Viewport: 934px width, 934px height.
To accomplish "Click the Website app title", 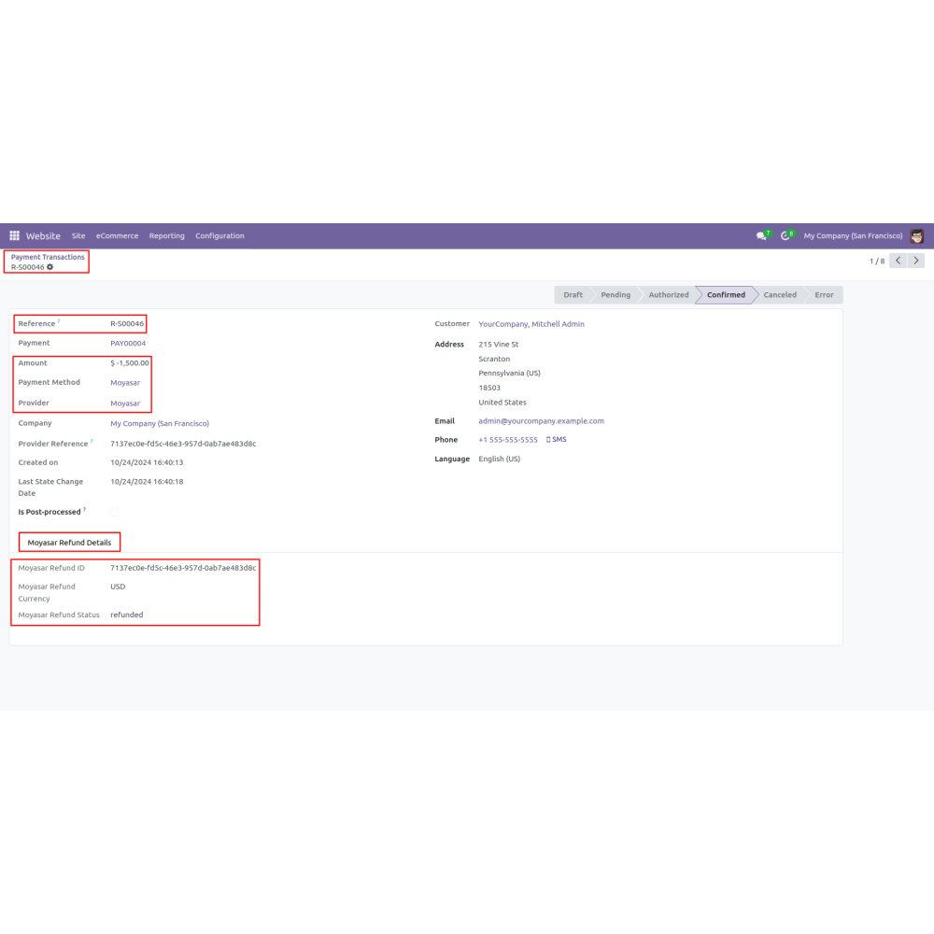I will tap(43, 236).
